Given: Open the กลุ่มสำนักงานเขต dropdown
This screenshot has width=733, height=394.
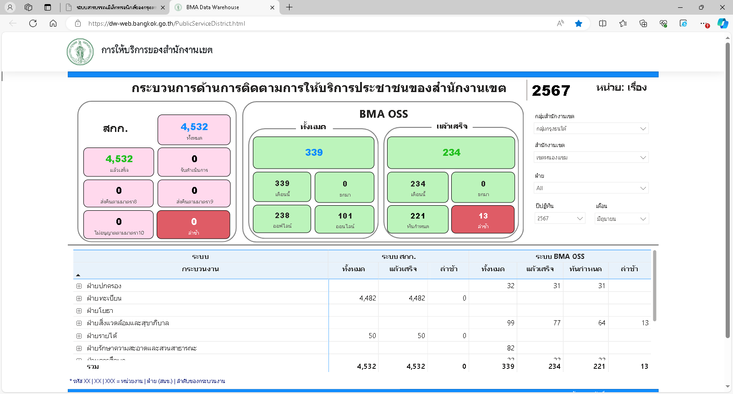Looking at the screenshot, I should (591, 129).
